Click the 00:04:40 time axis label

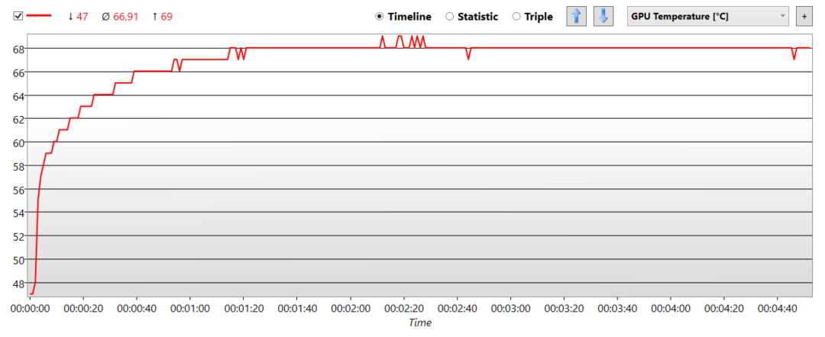click(778, 308)
